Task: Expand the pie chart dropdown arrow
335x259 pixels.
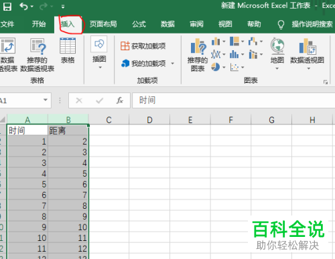Action: pyautogui.click(x=224, y=68)
